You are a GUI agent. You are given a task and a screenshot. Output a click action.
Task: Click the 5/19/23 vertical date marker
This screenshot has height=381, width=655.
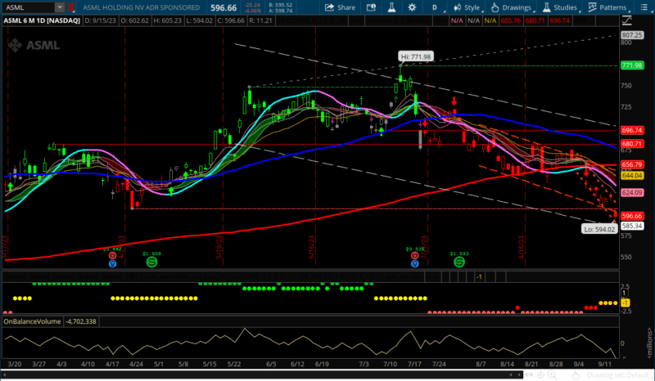point(219,247)
